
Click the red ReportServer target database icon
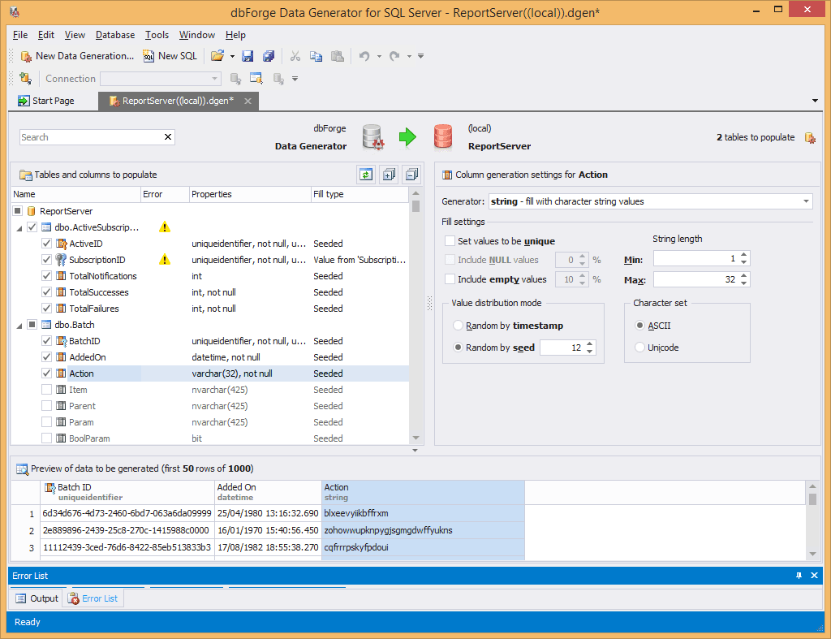443,137
